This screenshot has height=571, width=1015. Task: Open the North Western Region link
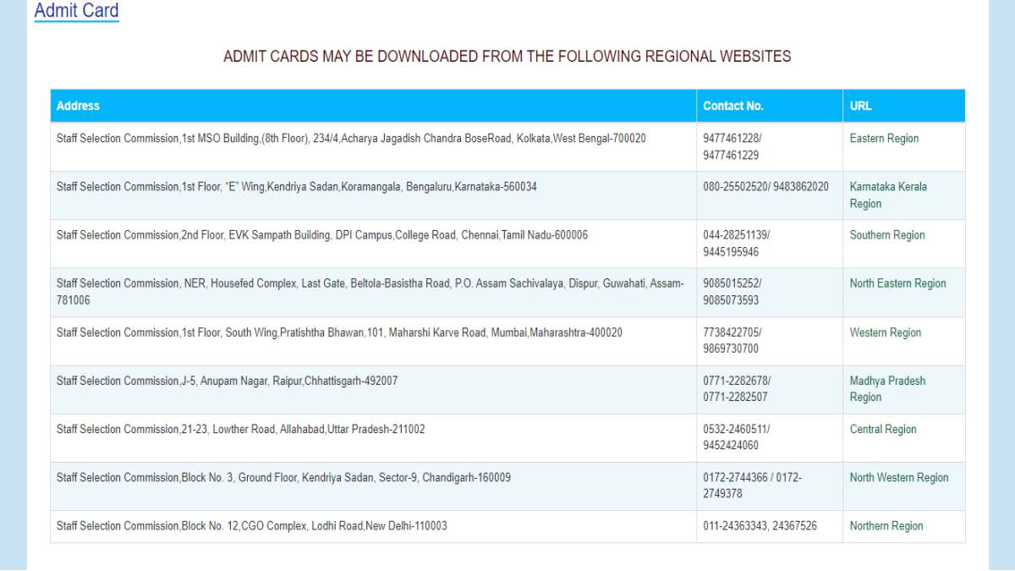(899, 477)
